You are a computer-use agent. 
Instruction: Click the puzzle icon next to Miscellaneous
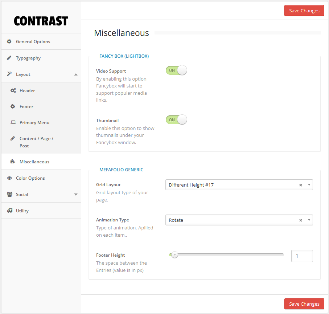coord(13,162)
